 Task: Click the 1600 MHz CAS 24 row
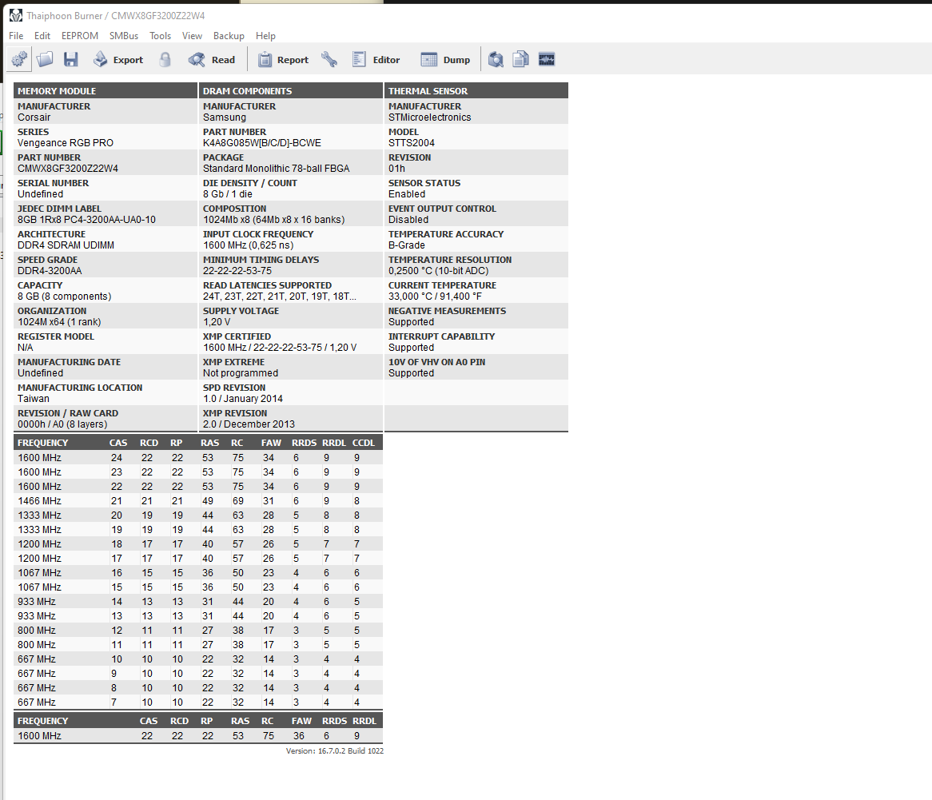click(x=198, y=458)
